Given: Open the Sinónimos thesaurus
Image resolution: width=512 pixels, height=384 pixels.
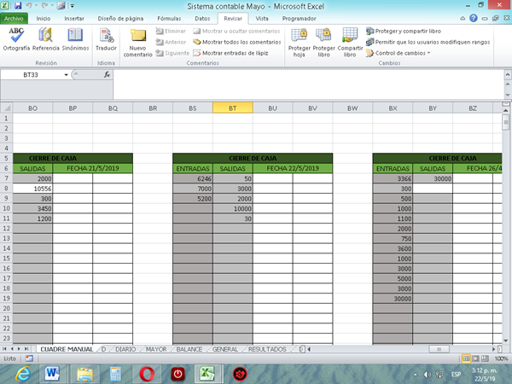Looking at the screenshot, I should pyautogui.click(x=75, y=39).
